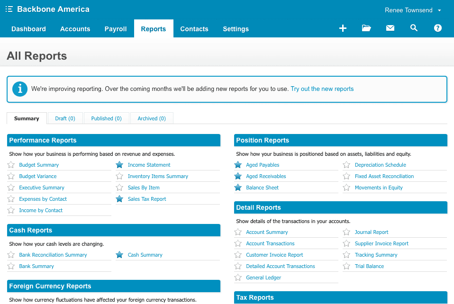454x304 pixels.
Task: Switch to the Summary tab
Action: coord(27,118)
